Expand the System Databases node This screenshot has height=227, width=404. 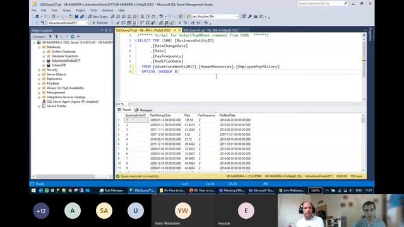click(44, 52)
